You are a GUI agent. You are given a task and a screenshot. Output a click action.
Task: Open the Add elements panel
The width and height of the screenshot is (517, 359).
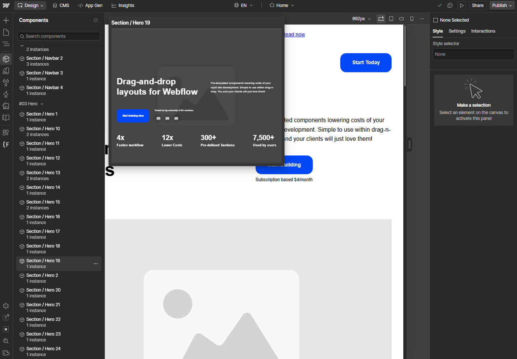(6, 20)
